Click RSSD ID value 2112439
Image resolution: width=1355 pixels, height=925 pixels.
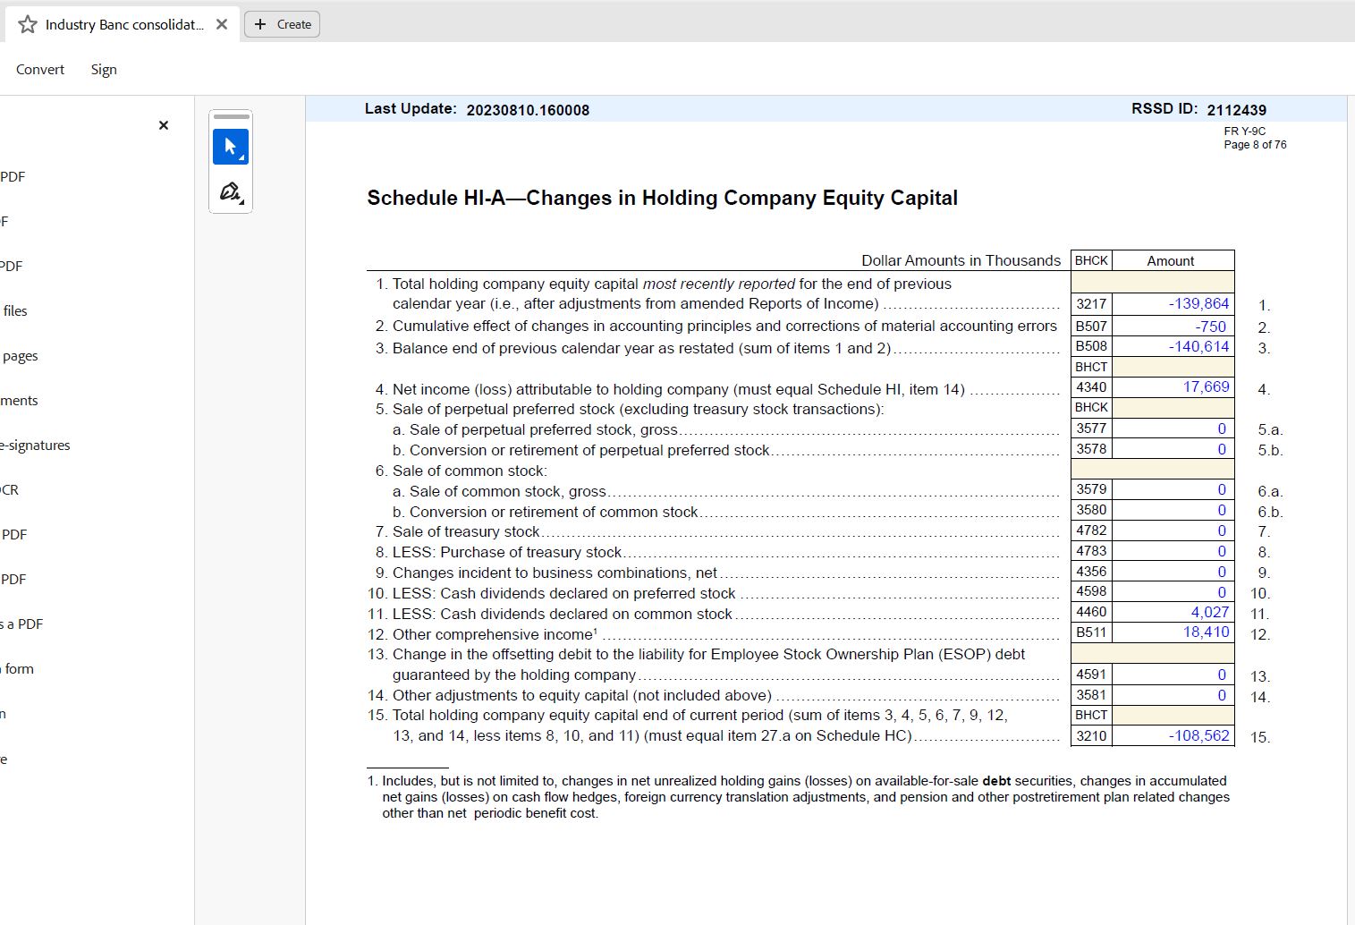(1236, 110)
